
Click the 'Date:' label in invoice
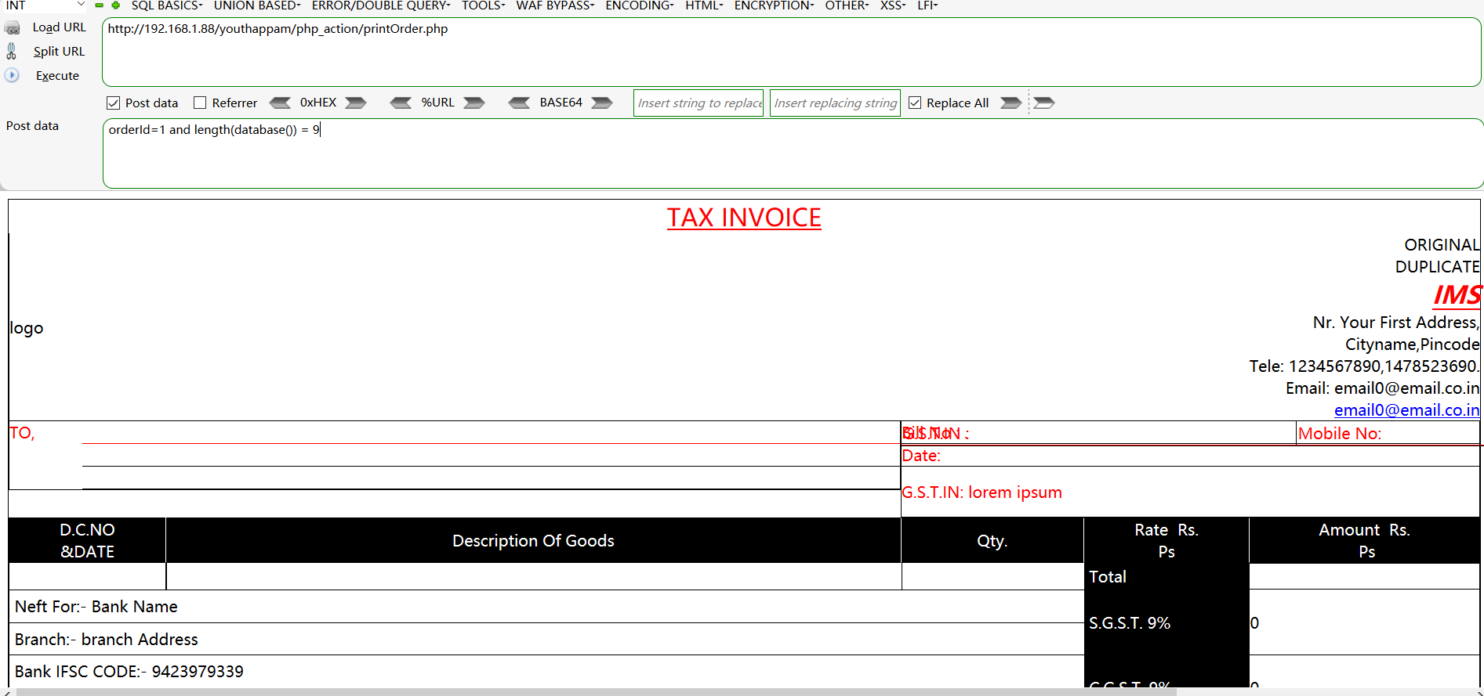tap(921, 456)
